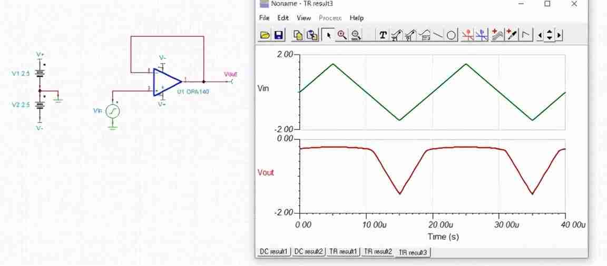
Task: Open the Process menu
Action: click(330, 18)
